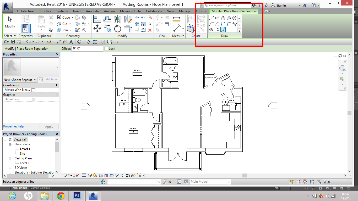Select the Partial Ellipse draw tool

217,30
